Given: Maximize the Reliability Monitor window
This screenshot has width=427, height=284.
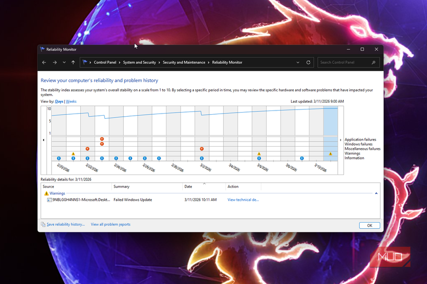Looking at the screenshot, I should point(362,49).
